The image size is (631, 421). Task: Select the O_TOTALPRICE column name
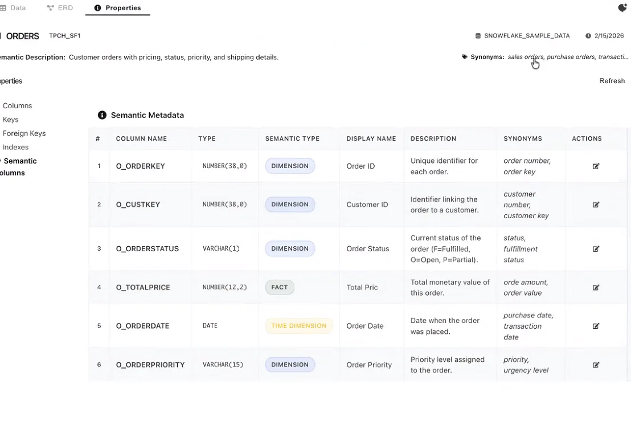143,287
